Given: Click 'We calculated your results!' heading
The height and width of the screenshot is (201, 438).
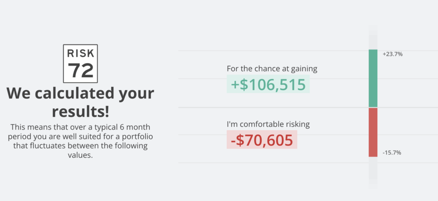Looking at the screenshot, I should coord(80,102).
